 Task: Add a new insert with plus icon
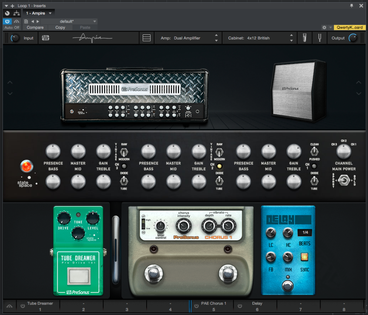coord(13,6)
